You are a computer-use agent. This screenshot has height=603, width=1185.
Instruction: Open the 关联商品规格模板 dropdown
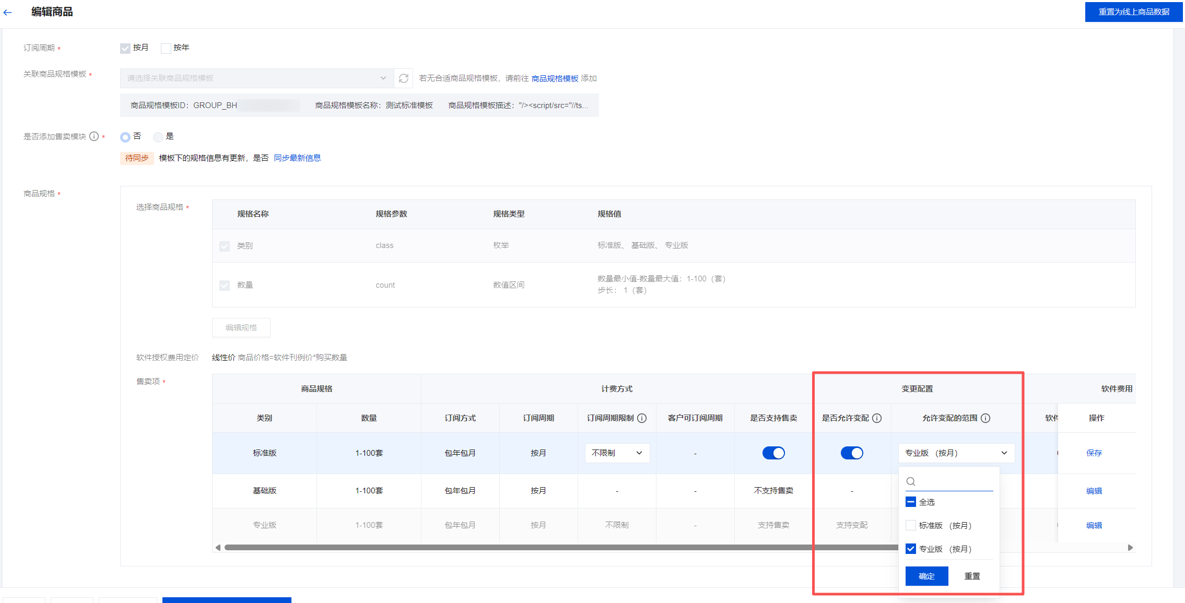(256, 78)
